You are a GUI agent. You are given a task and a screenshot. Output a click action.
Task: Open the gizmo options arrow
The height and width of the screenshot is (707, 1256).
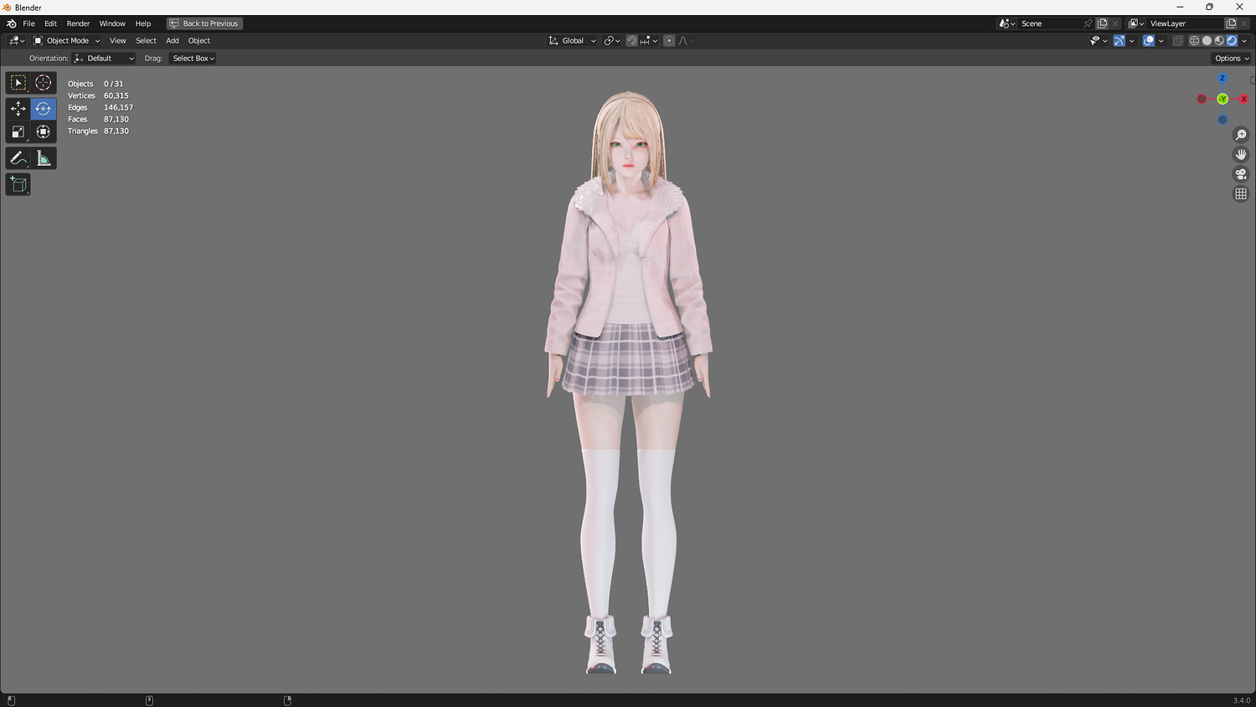(1131, 40)
